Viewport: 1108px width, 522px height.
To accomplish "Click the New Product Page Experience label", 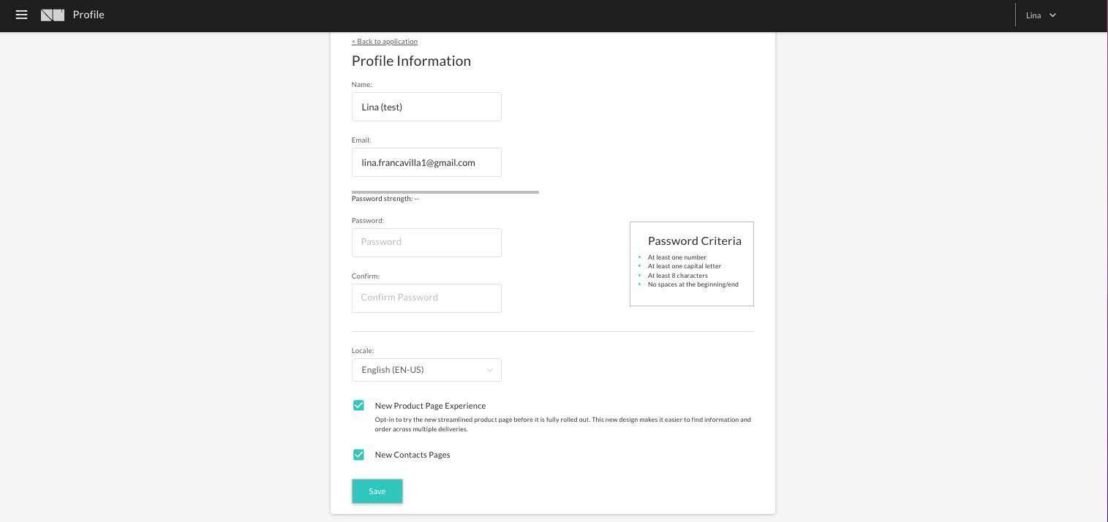I will (430, 406).
